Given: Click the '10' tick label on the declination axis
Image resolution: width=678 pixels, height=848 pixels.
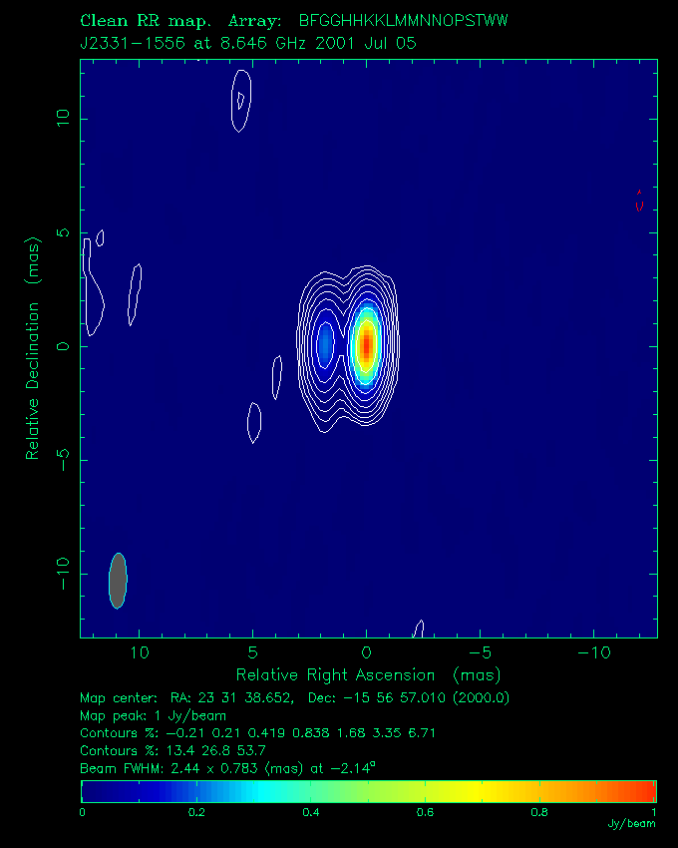Looking at the screenshot, I should (x=63, y=118).
